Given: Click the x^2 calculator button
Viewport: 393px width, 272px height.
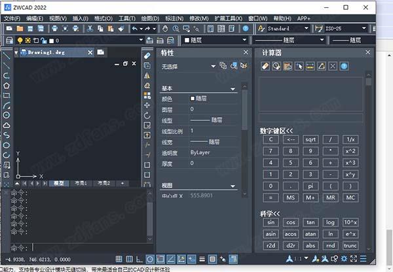Looking at the screenshot, I should [x=350, y=151].
